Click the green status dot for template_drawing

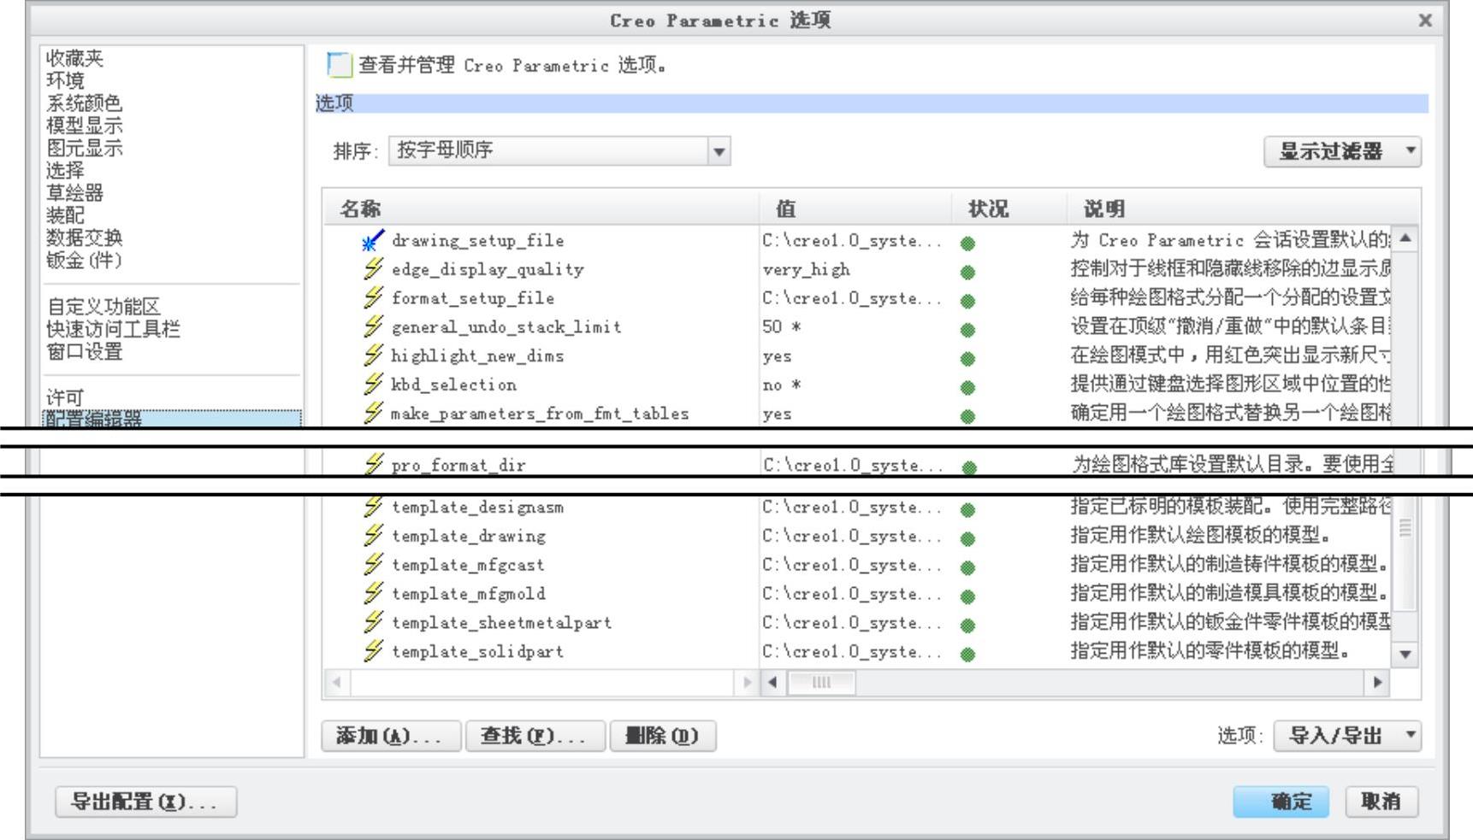pos(967,539)
